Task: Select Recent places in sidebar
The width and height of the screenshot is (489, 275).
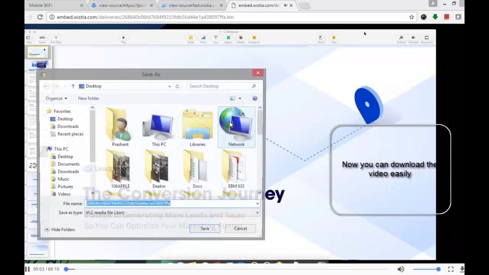Action: point(66,134)
